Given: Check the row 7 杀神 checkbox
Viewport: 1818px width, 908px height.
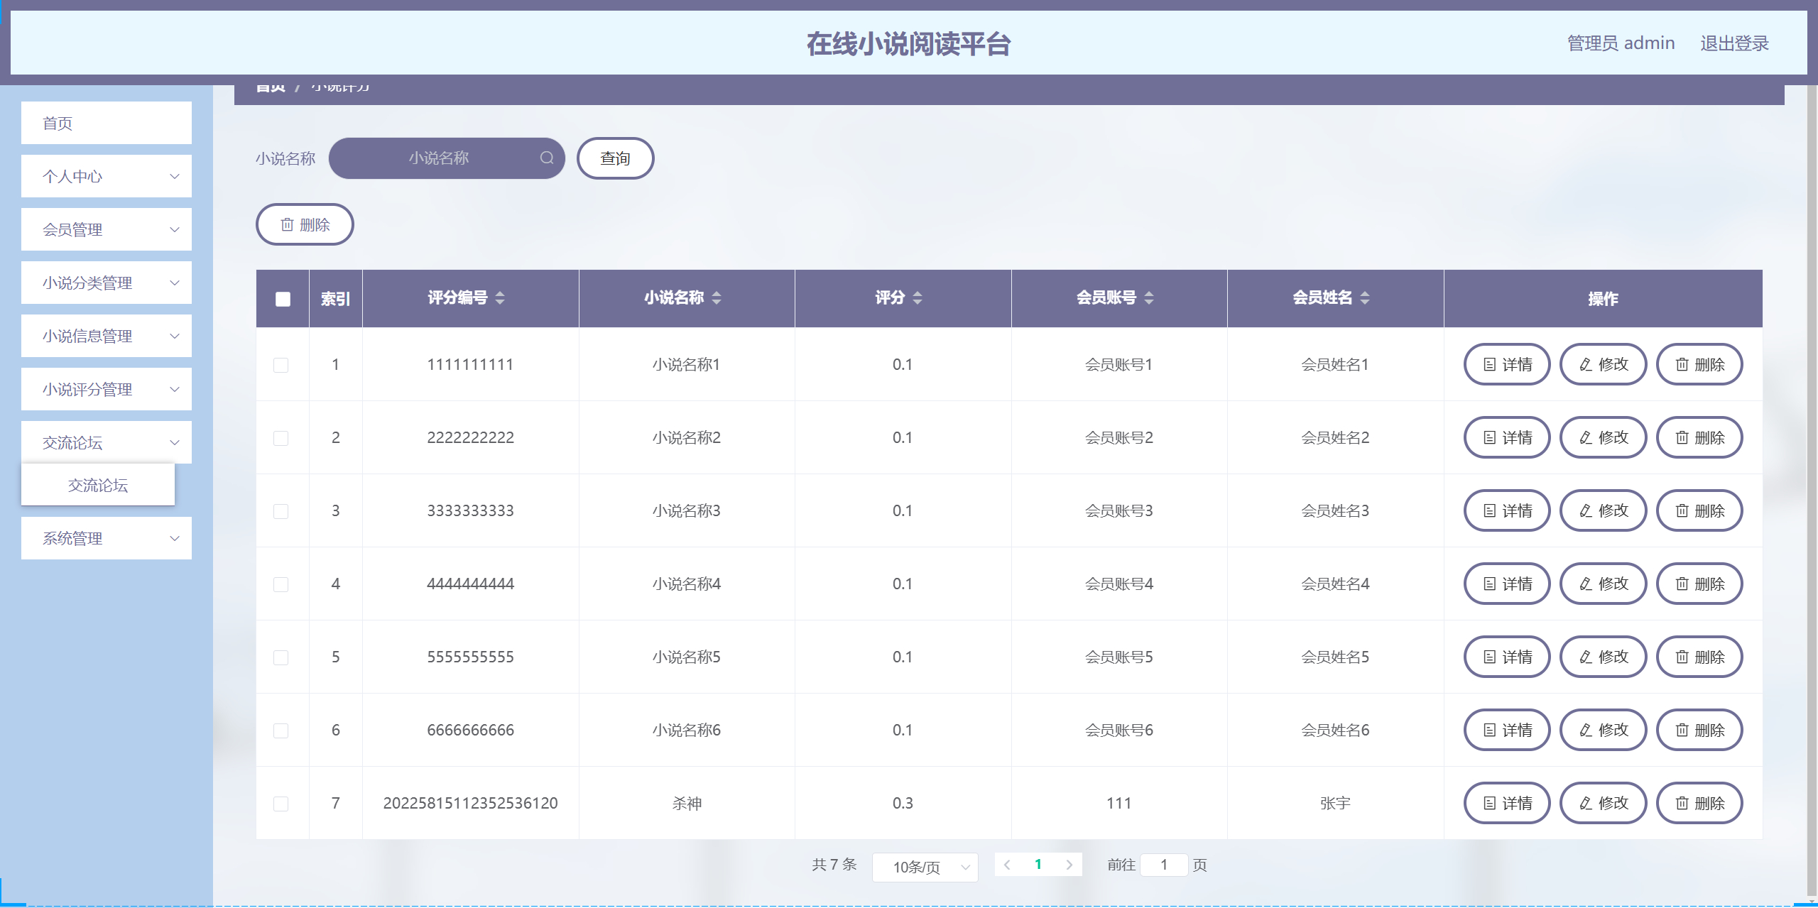Looking at the screenshot, I should [x=281, y=804].
